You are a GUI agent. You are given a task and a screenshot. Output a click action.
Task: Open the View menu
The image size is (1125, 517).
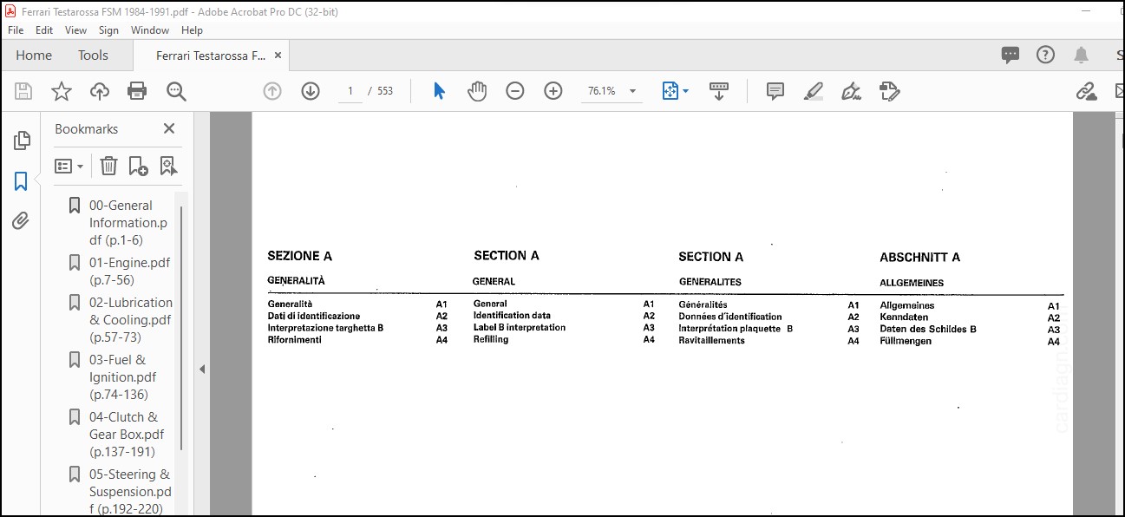(x=76, y=29)
